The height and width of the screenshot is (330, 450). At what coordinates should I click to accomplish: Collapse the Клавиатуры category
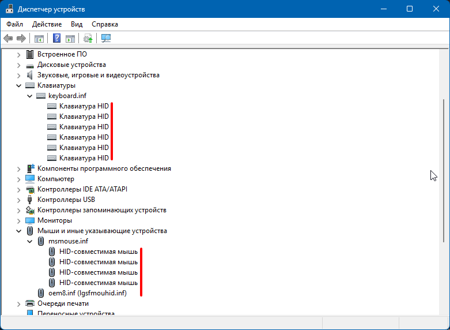coord(18,85)
